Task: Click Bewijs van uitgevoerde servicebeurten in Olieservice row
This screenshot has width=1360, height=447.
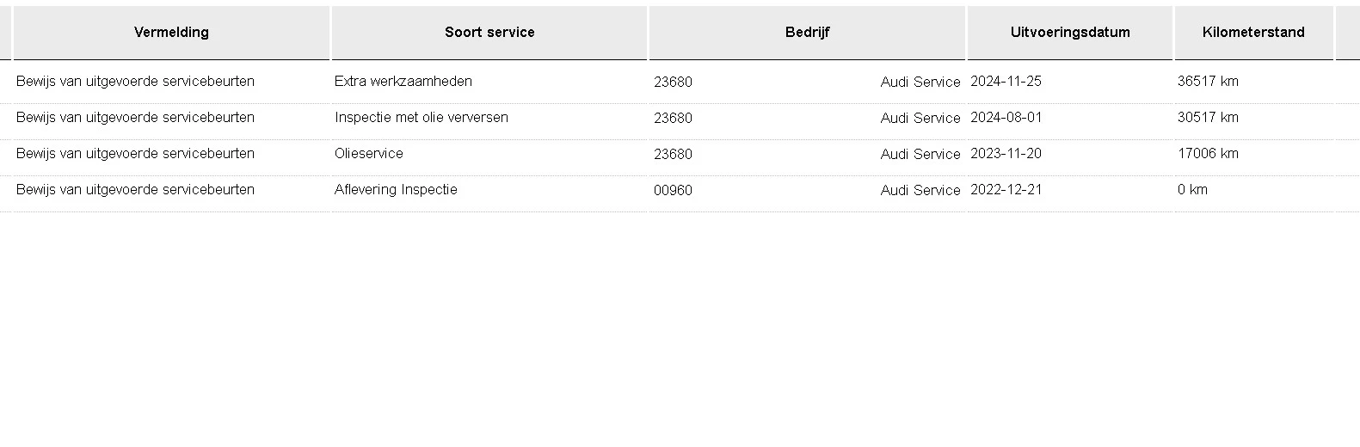Action: click(135, 154)
